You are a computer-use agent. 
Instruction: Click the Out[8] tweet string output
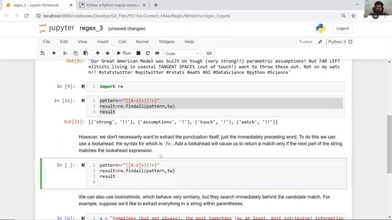(x=214, y=67)
